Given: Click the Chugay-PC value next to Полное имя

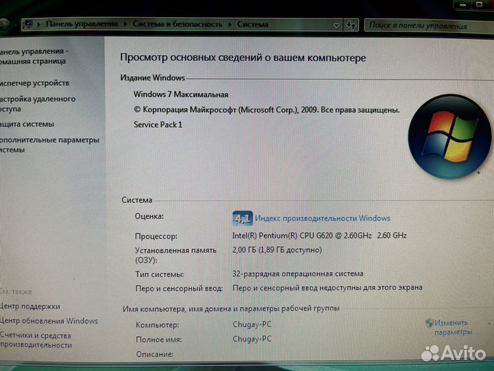Looking at the screenshot, I should pyautogui.click(x=252, y=339).
